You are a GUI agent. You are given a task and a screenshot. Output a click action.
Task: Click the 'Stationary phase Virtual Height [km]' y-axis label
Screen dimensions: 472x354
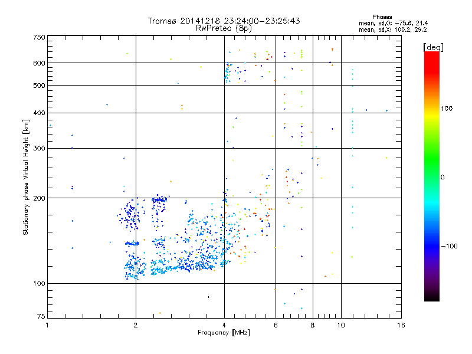(x=25, y=177)
